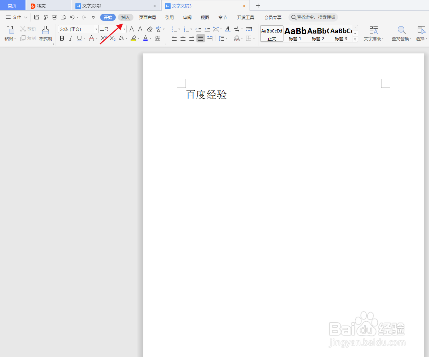
Task: Click the phonetic guide (wén) icon
Action: pyautogui.click(x=158, y=29)
